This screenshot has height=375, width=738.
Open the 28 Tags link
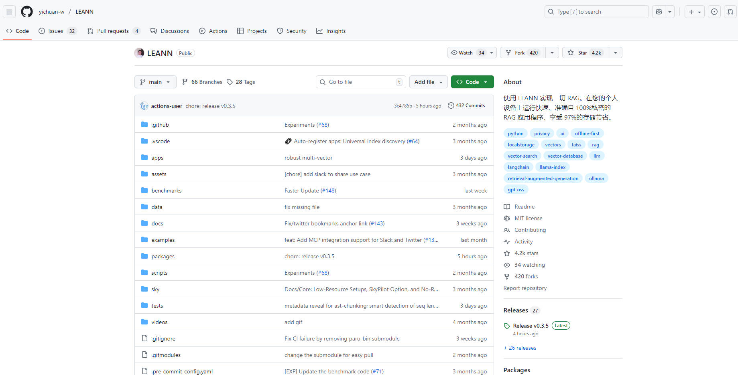point(241,82)
